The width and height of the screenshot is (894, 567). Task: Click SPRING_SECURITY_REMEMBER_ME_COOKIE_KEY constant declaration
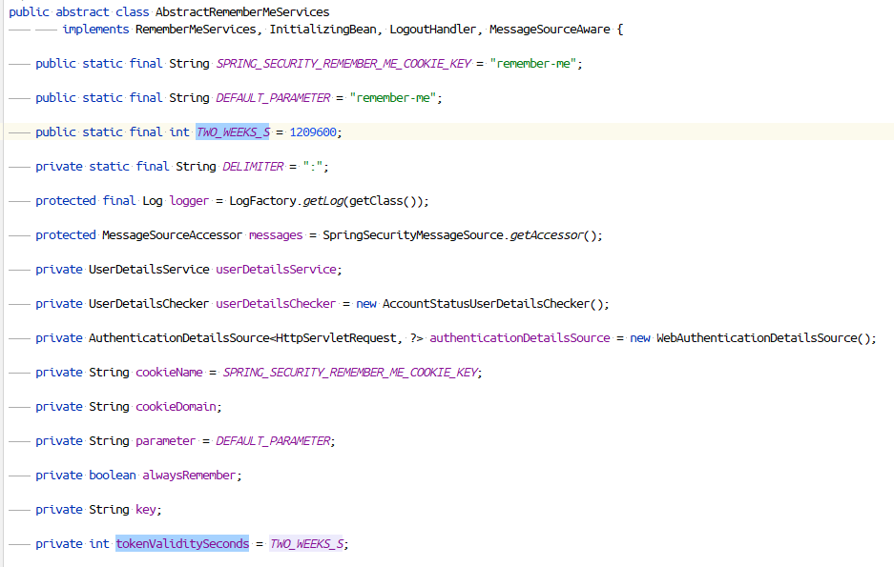(x=343, y=64)
